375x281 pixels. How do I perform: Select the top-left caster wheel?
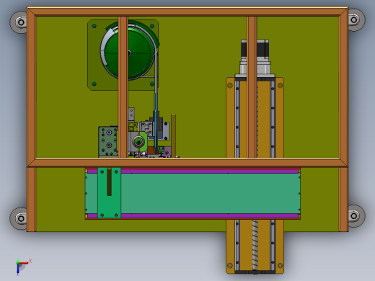click(19, 22)
